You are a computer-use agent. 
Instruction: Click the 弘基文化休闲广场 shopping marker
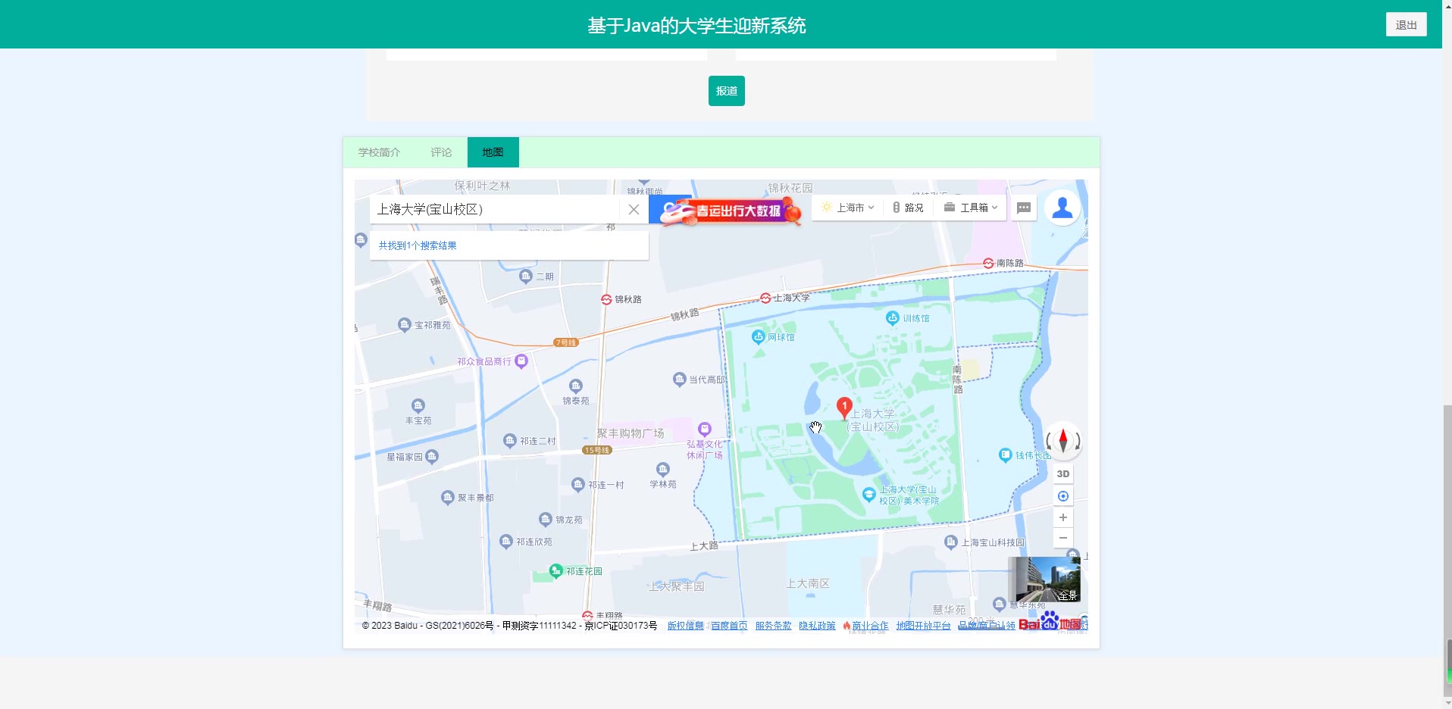point(705,429)
